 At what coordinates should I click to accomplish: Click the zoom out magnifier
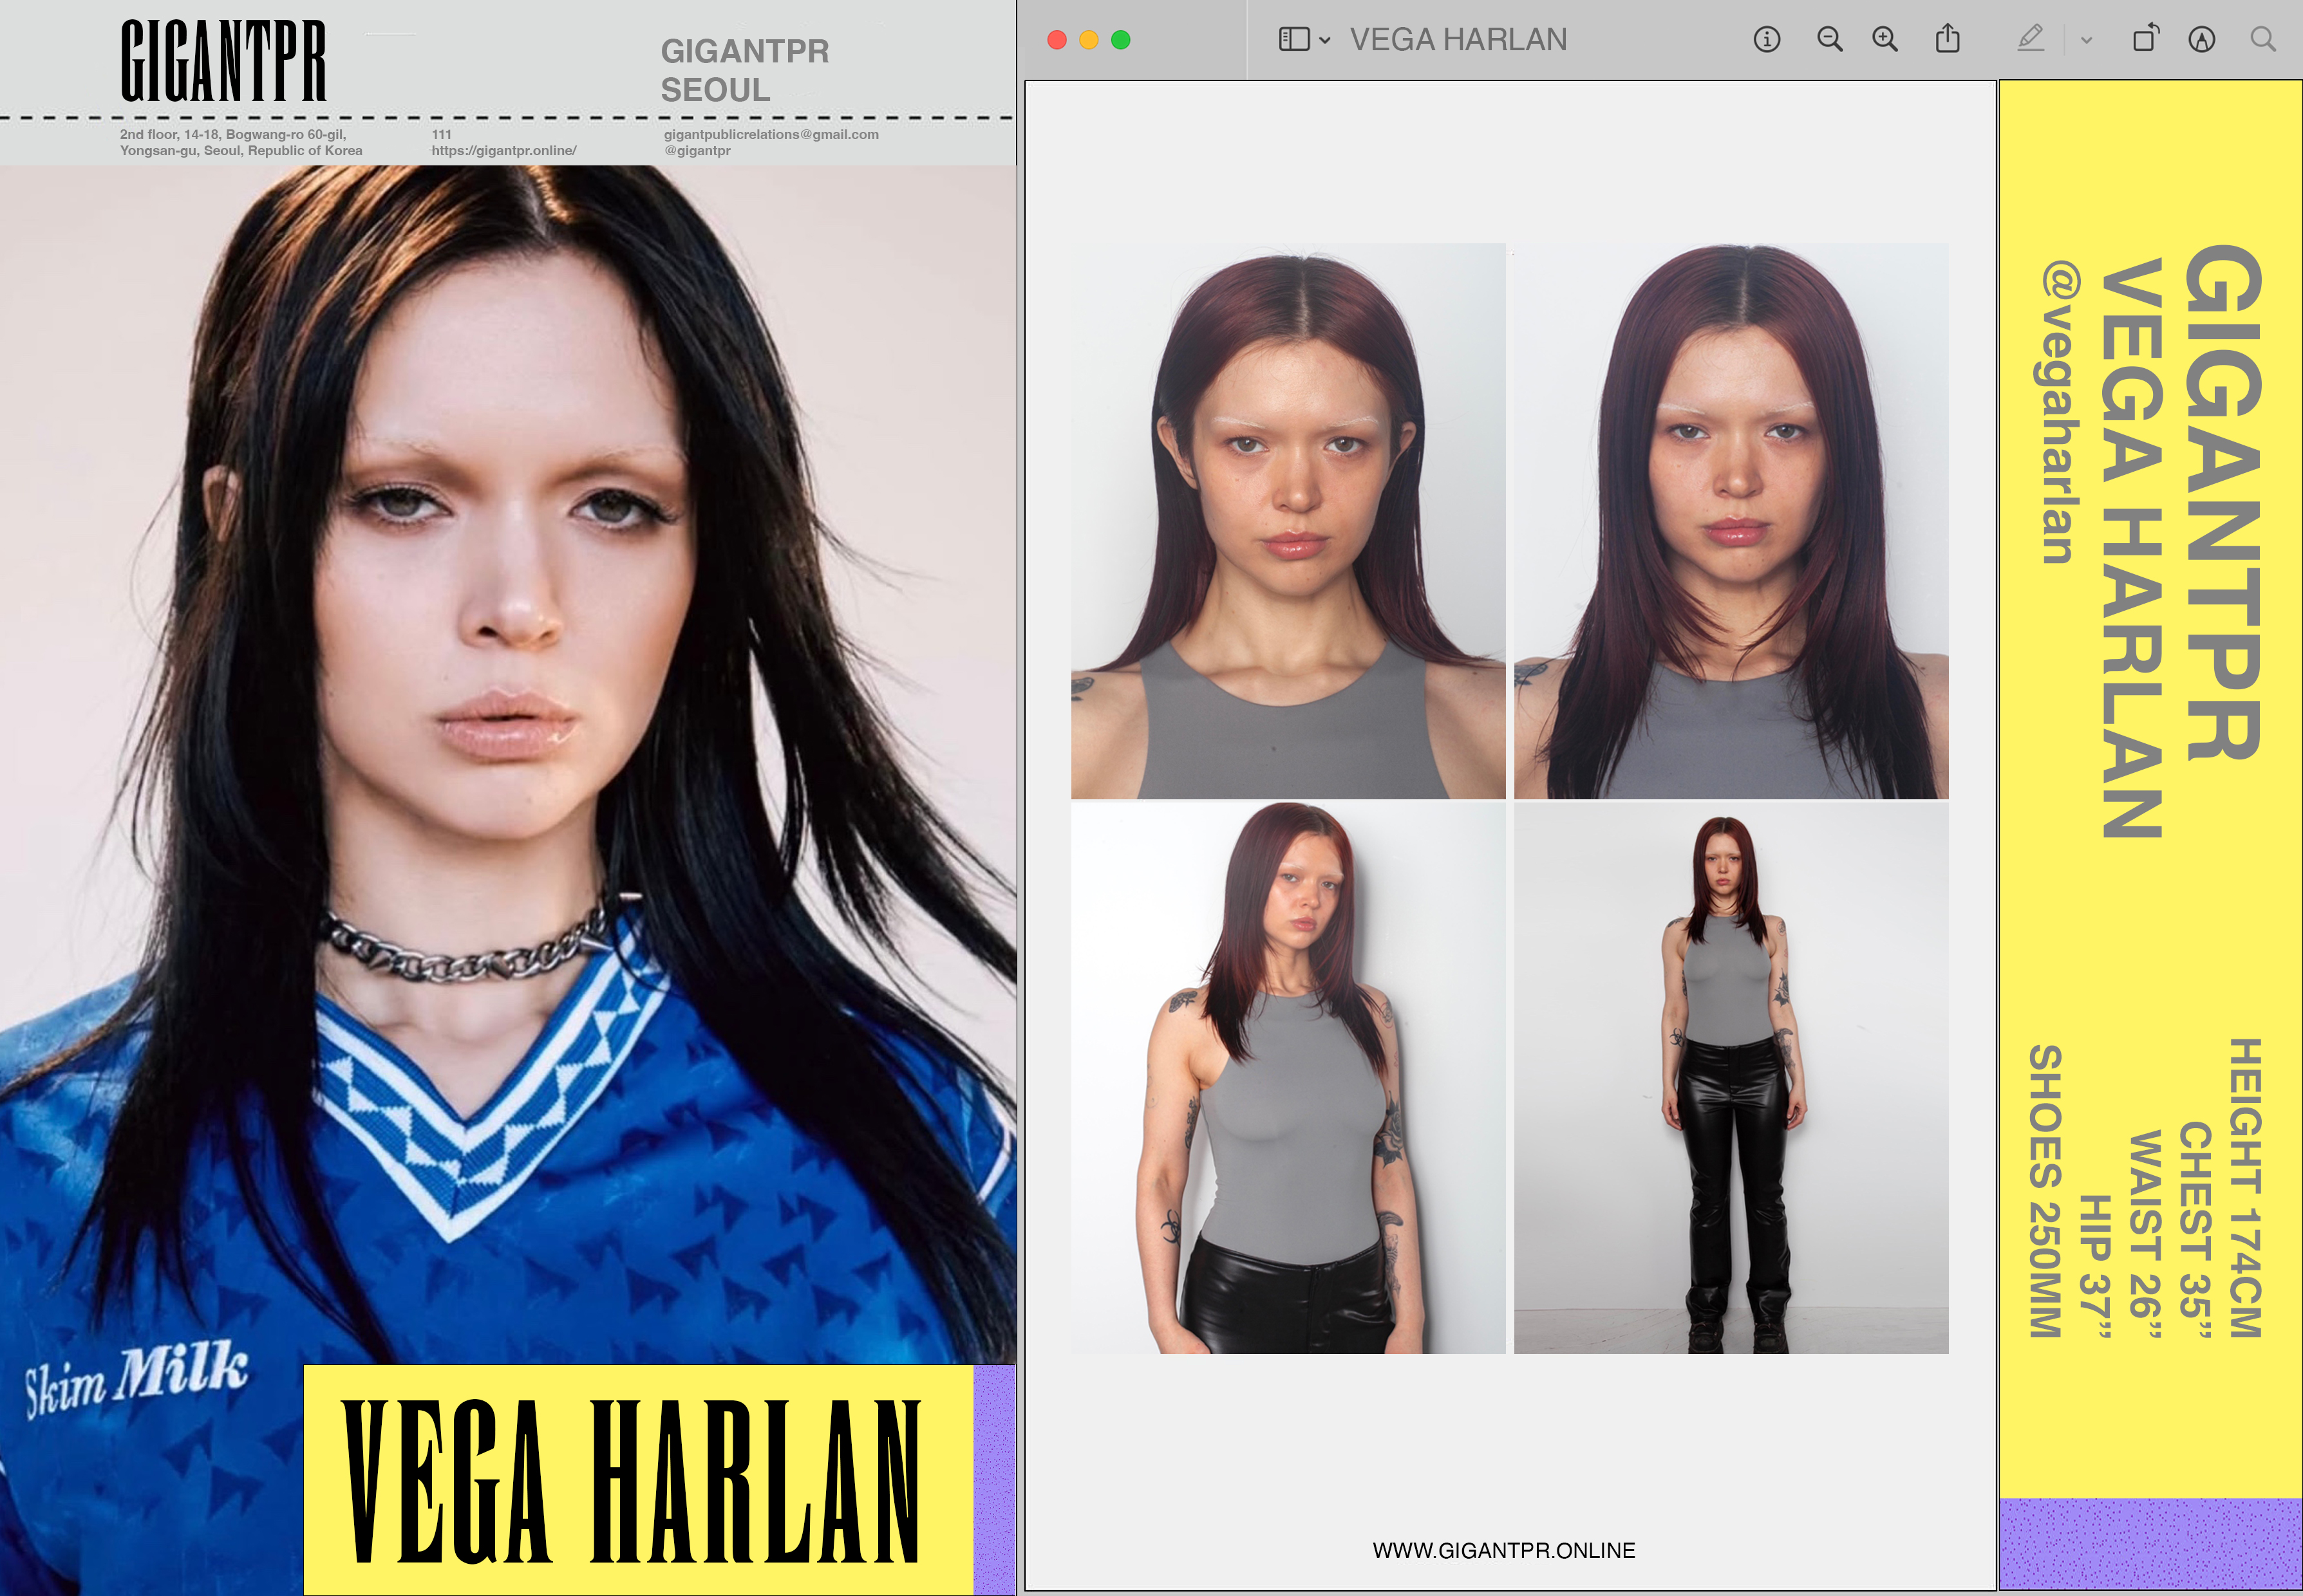[1828, 40]
